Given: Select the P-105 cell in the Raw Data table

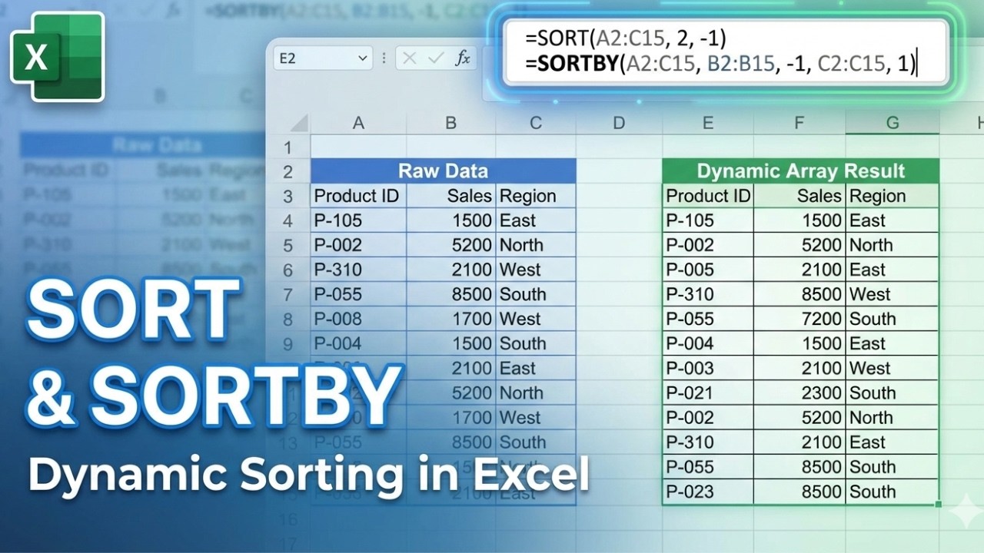Looking at the screenshot, I should [359, 220].
